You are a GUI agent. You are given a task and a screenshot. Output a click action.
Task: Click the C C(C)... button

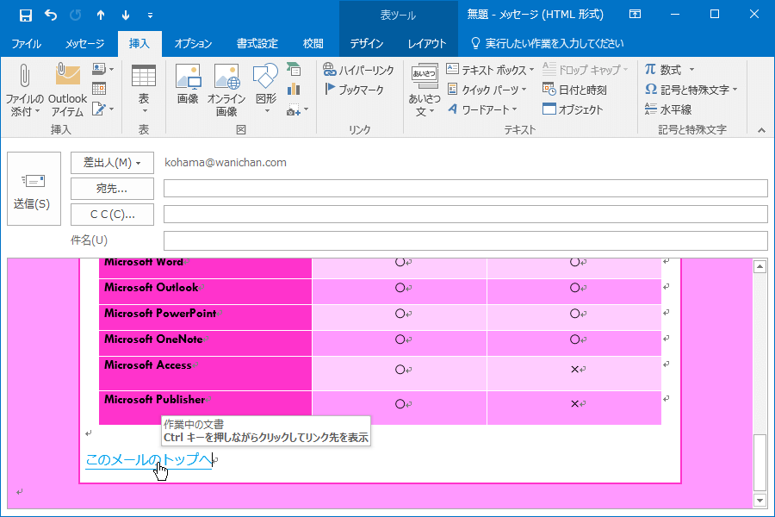tap(112, 215)
